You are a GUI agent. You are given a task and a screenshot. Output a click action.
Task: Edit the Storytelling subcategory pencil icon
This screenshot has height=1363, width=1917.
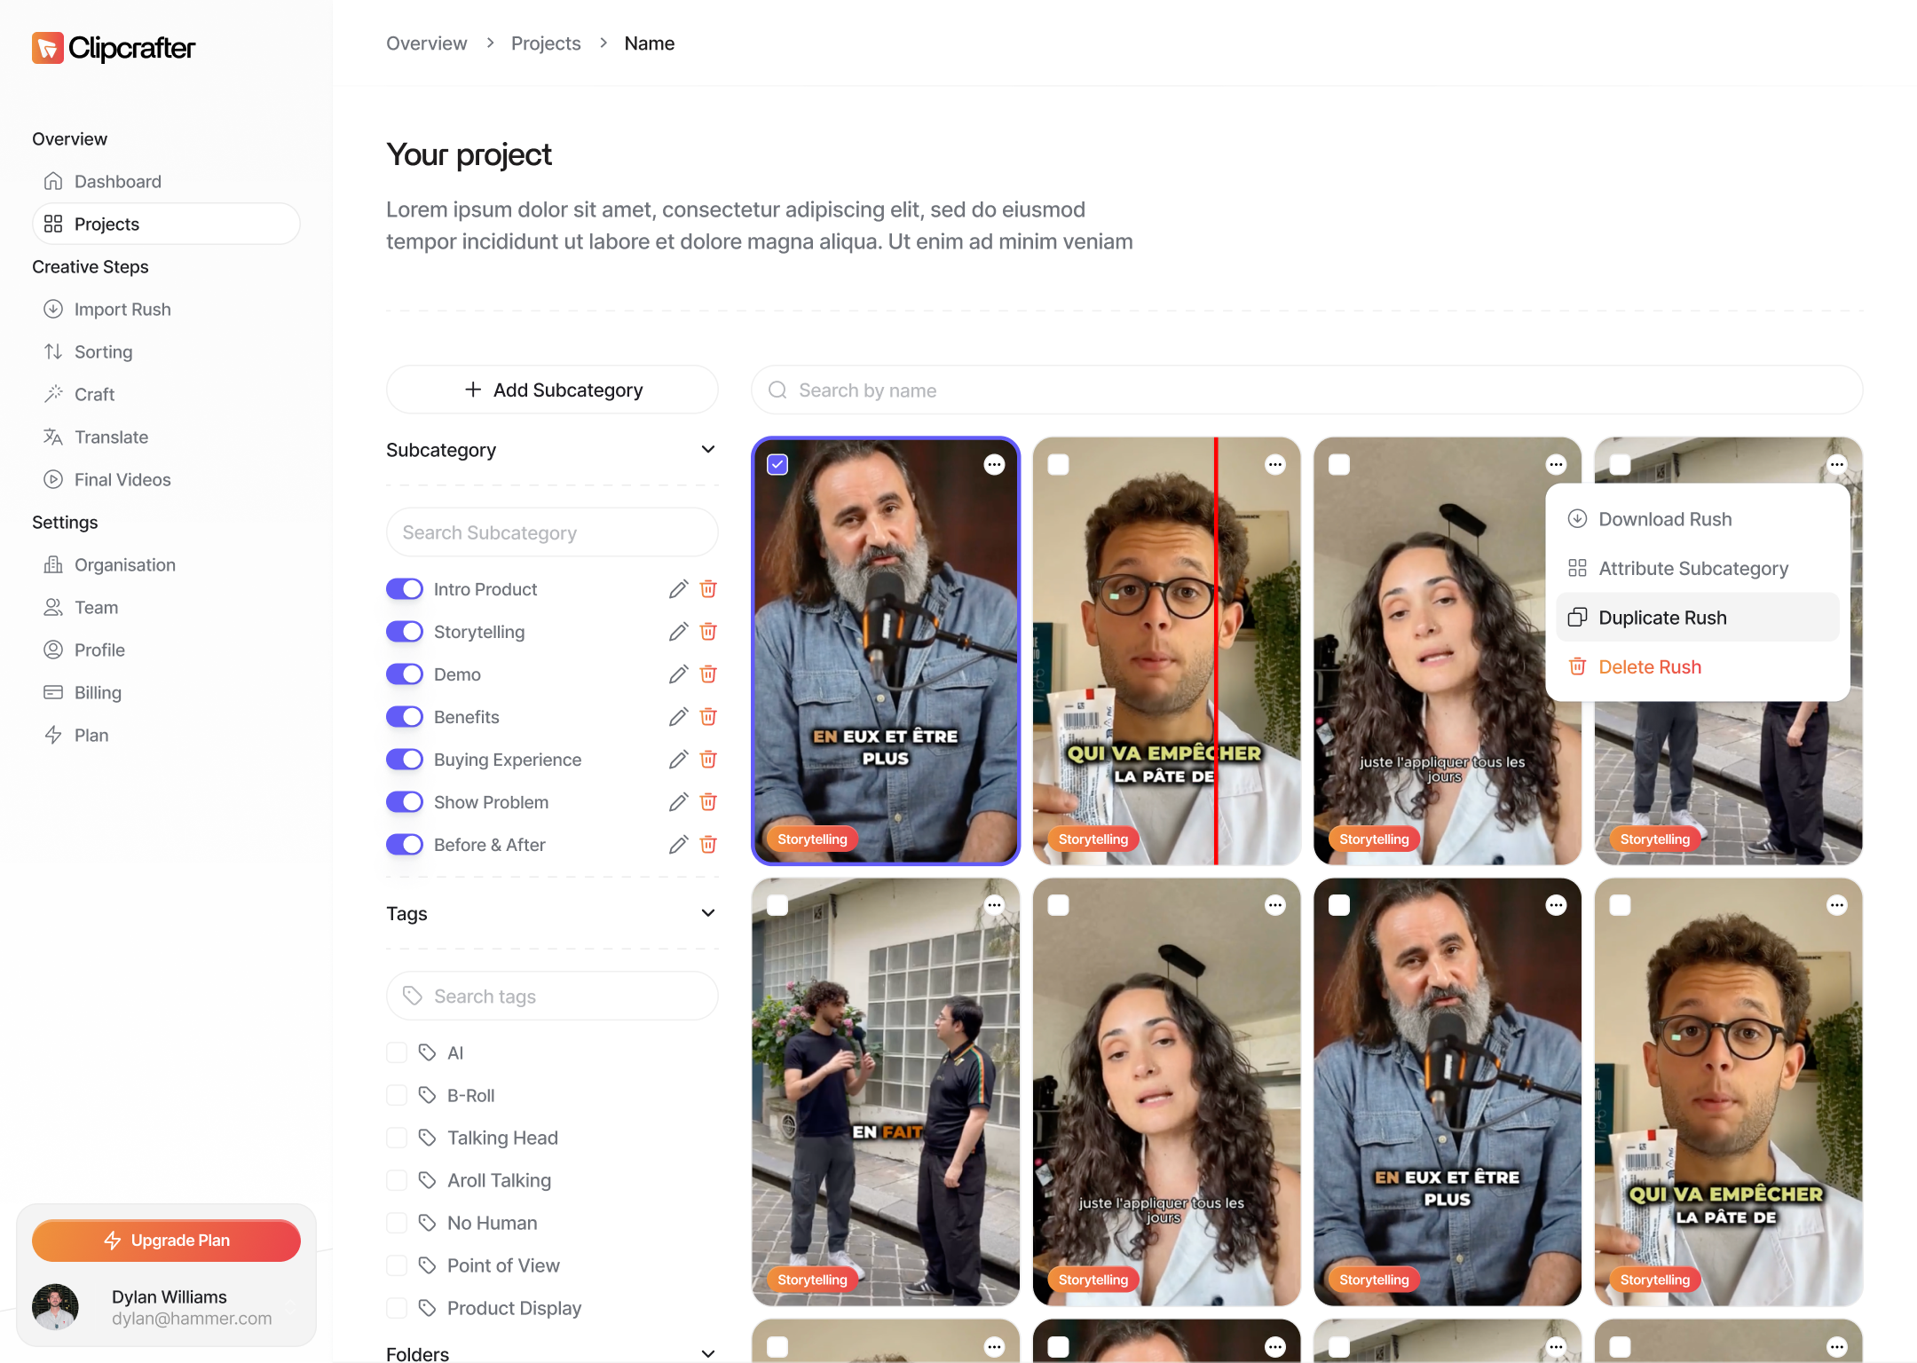pyautogui.click(x=678, y=632)
